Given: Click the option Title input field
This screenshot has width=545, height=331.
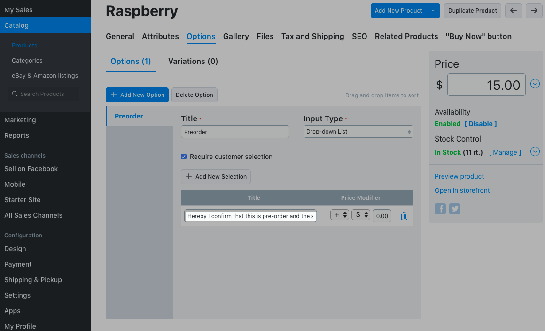Looking at the screenshot, I should pos(235,132).
